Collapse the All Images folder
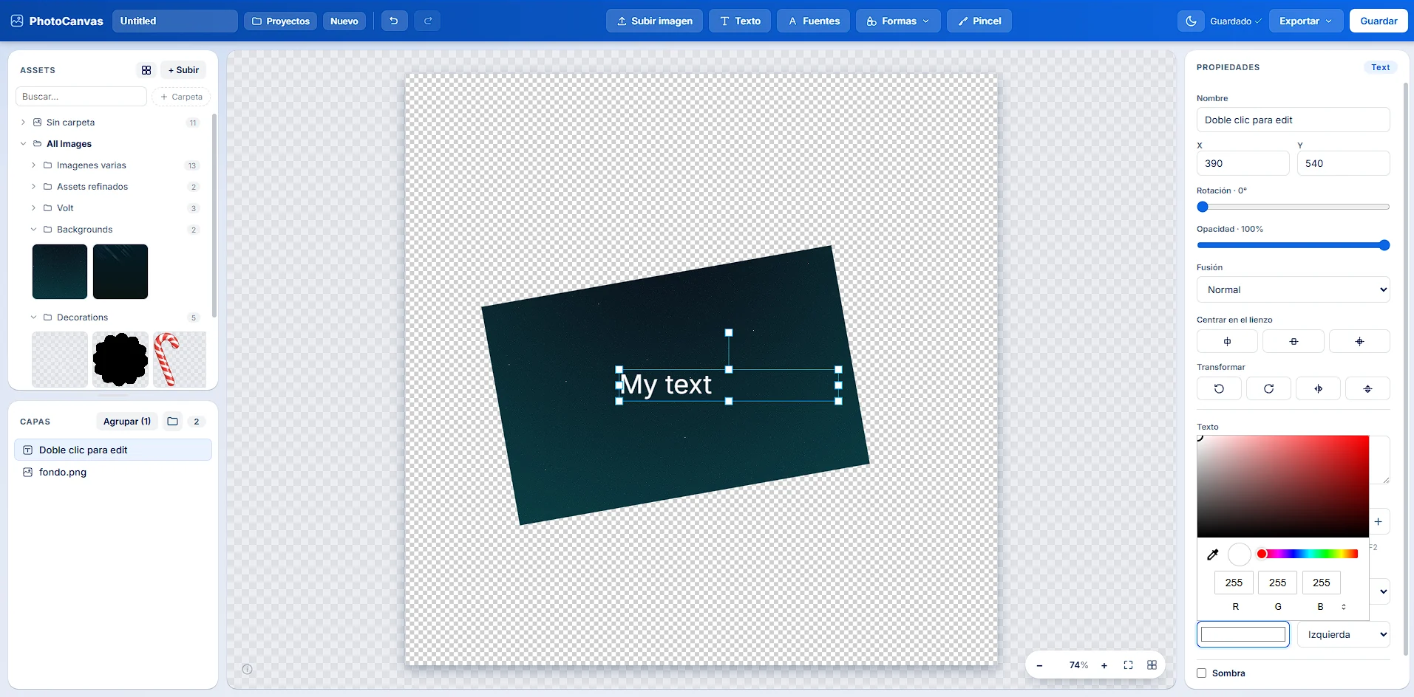The height and width of the screenshot is (697, 1414). 23,144
